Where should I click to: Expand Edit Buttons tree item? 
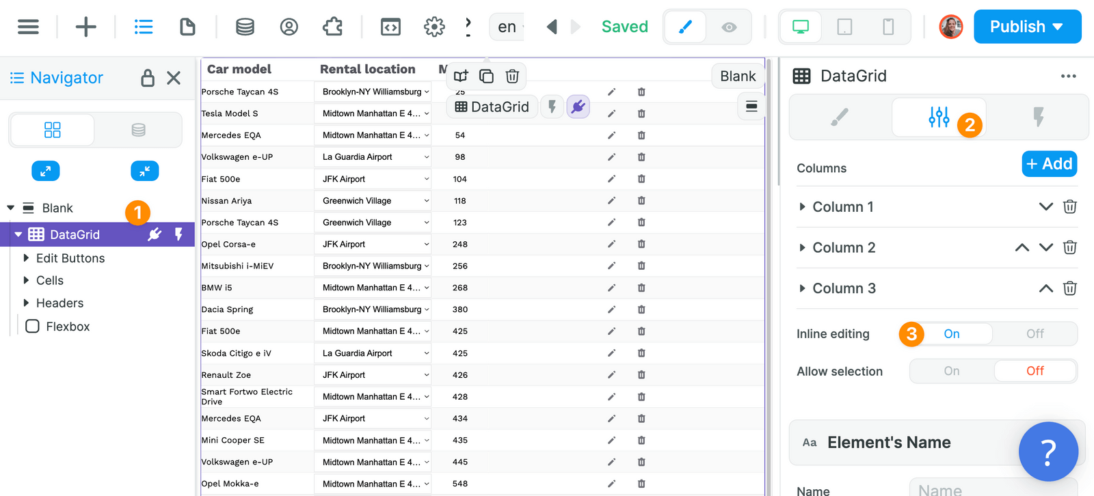point(26,258)
